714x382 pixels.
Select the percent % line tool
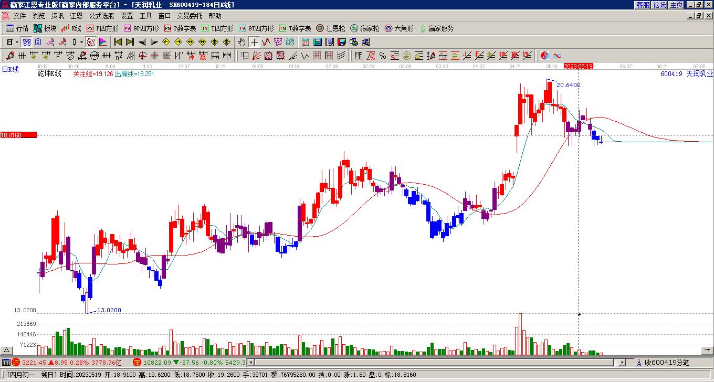[x=383, y=56]
